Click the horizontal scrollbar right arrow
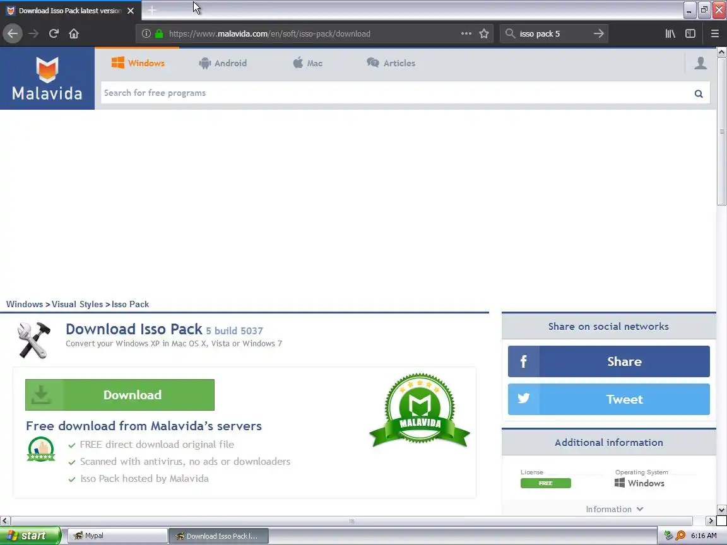Viewport: 727px width, 545px height. 711,521
